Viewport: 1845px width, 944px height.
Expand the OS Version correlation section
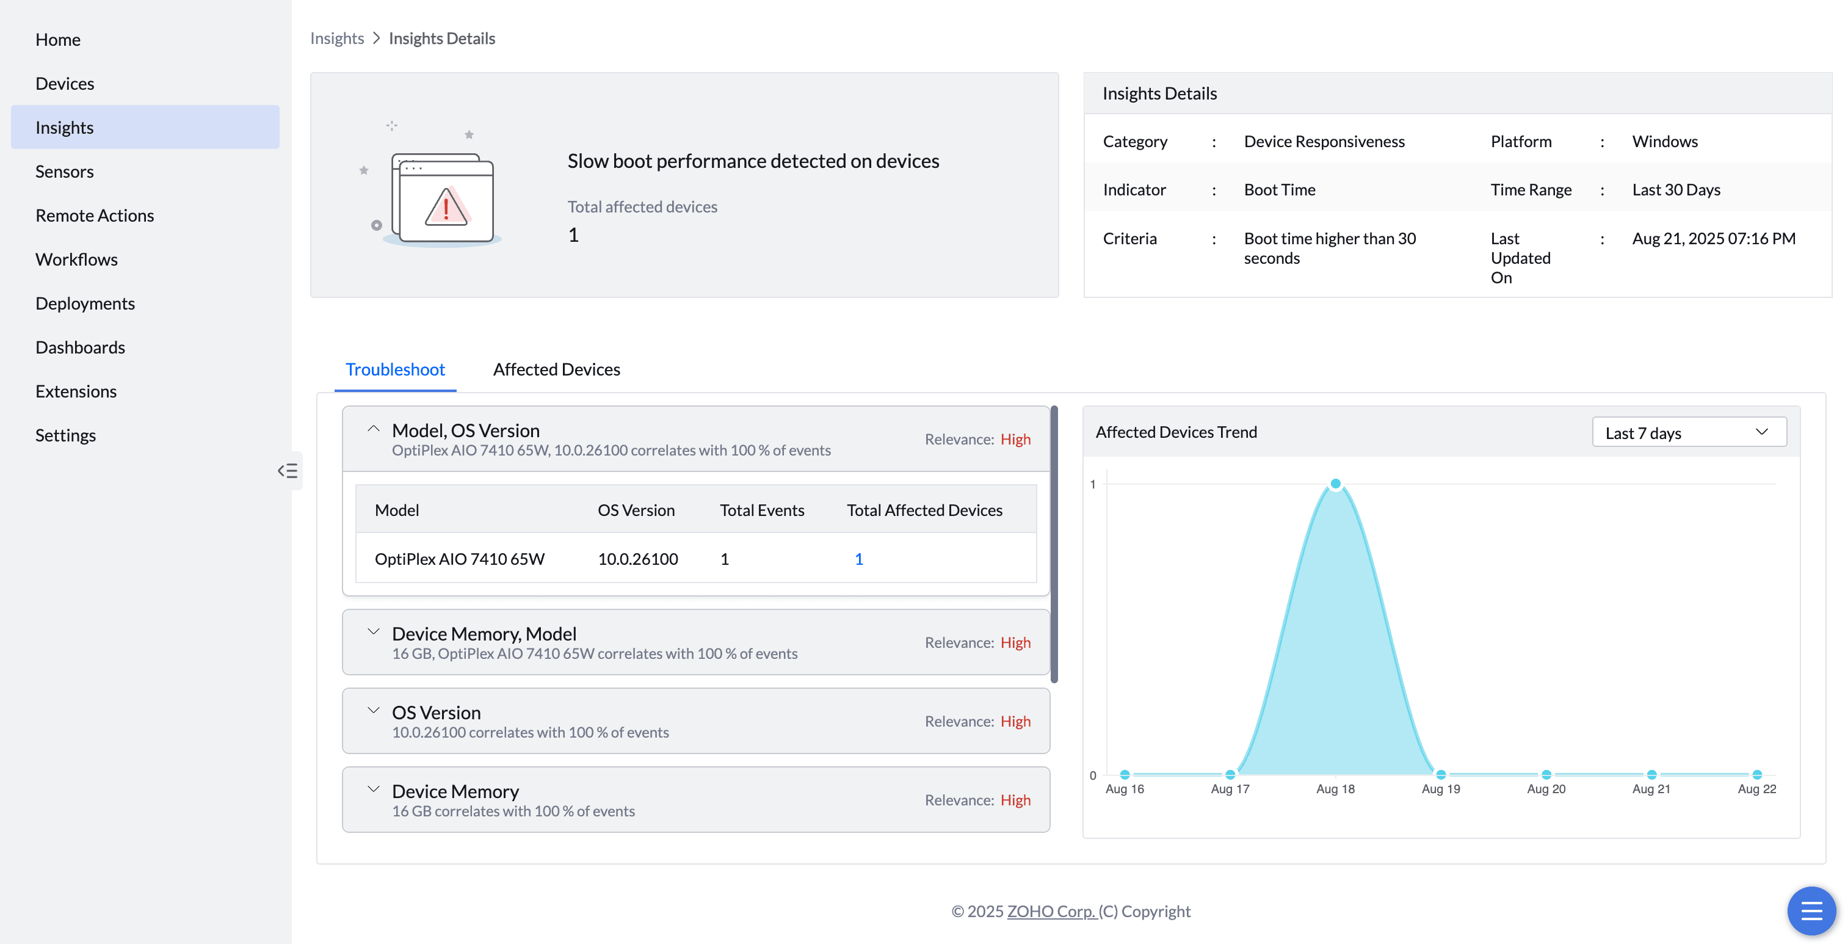373,711
